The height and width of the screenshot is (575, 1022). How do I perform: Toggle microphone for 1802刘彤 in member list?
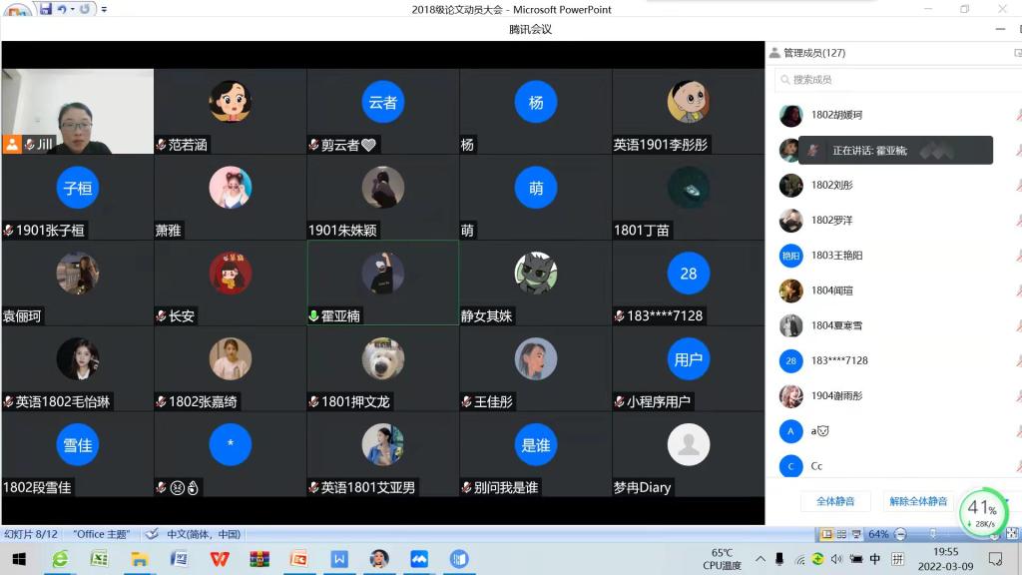coord(1018,186)
